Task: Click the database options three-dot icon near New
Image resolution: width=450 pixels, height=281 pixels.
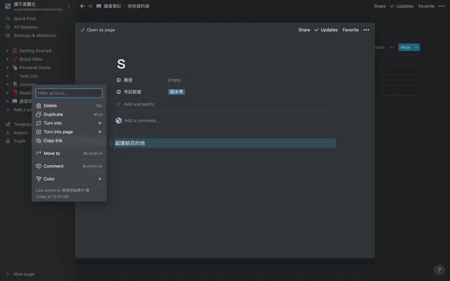Action: [x=392, y=47]
